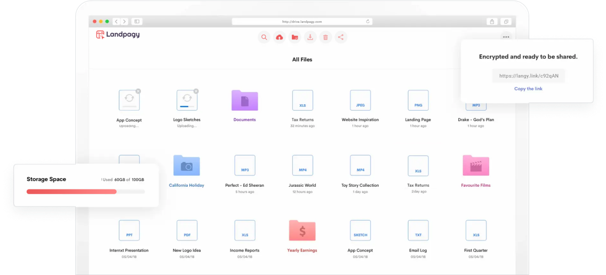The image size is (606, 275).
Task: Open the California Holiday folder
Action: coord(187,166)
